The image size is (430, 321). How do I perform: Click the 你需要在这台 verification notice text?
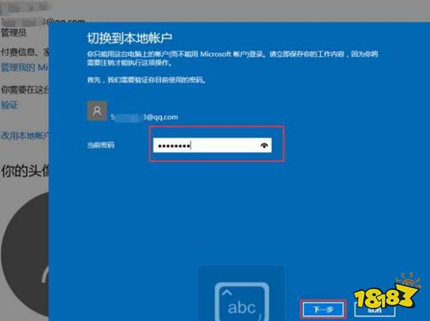point(24,90)
